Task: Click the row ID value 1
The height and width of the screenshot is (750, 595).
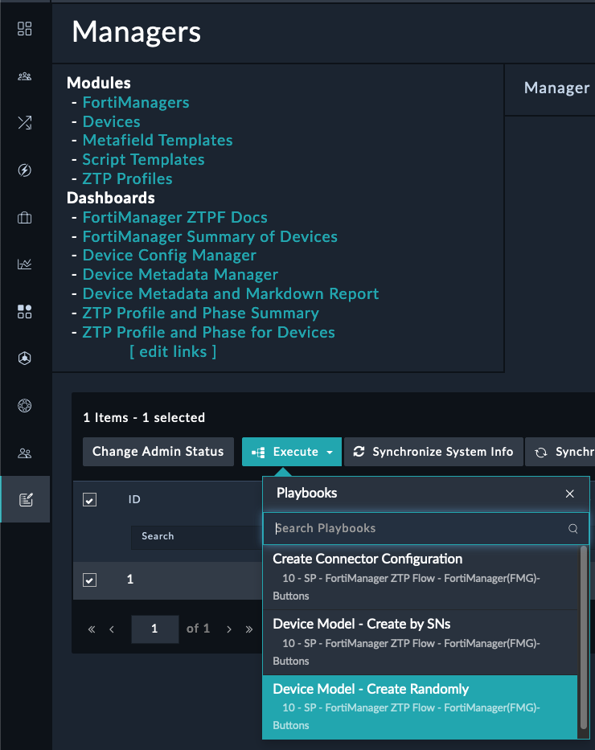Action: 130,580
